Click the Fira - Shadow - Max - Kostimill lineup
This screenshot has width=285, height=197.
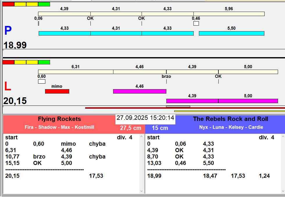point(59,127)
